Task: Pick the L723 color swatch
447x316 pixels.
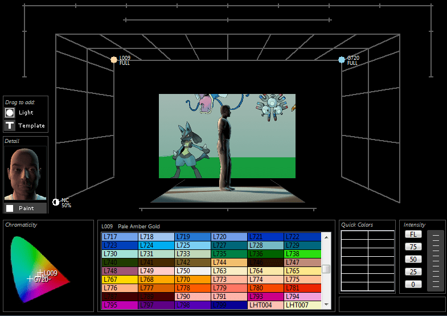Action: (120, 245)
